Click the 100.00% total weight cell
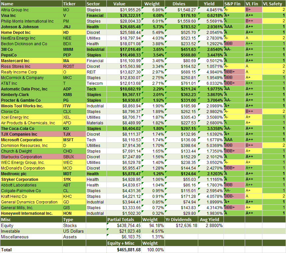 coord(153,250)
